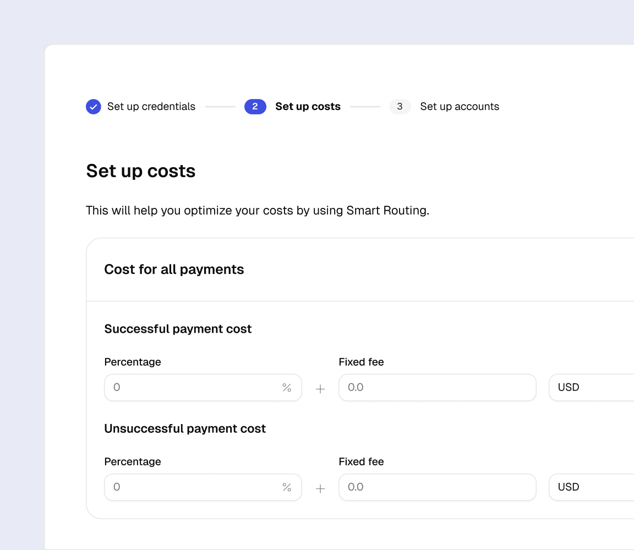
Task: Click the Set up accounts label text
Action: coord(460,106)
